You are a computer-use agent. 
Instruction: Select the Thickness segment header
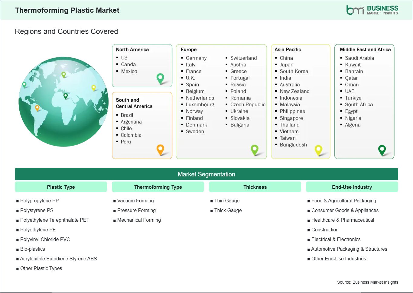pyautogui.click(x=255, y=187)
